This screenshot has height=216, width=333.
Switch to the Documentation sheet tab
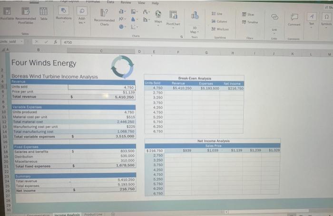pyautogui.click(x=38, y=215)
